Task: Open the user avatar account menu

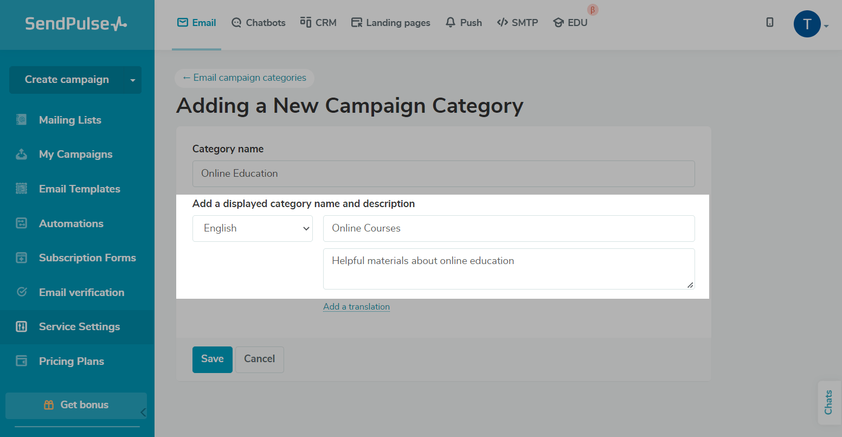Action: (x=807, y=24)
